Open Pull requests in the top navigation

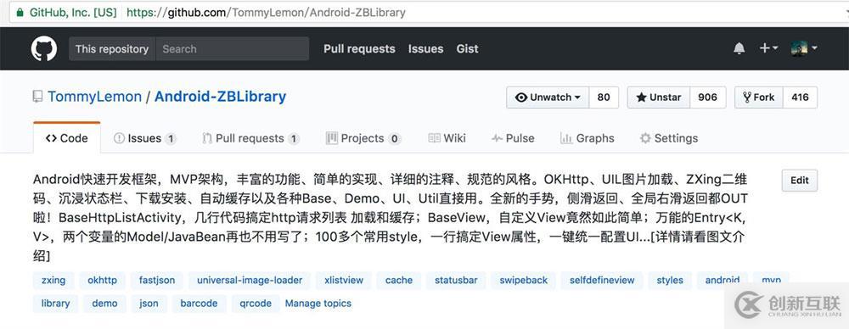click(359, 48)
